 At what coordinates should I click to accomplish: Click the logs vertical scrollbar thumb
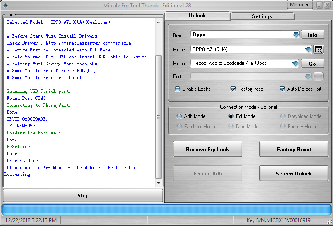pyautogui.click(x=159, y=117)
